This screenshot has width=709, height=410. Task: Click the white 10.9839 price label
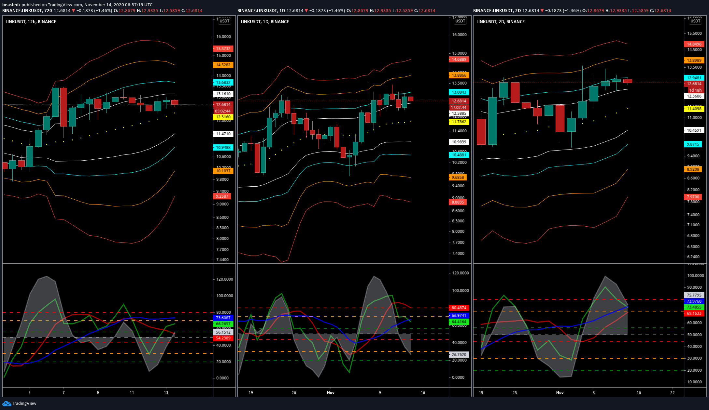[x=459, y=142]
